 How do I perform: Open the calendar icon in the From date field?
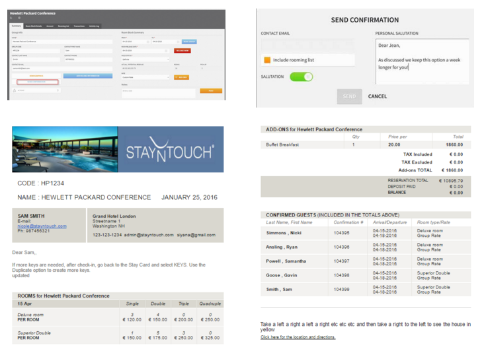[x=148, y=42]
